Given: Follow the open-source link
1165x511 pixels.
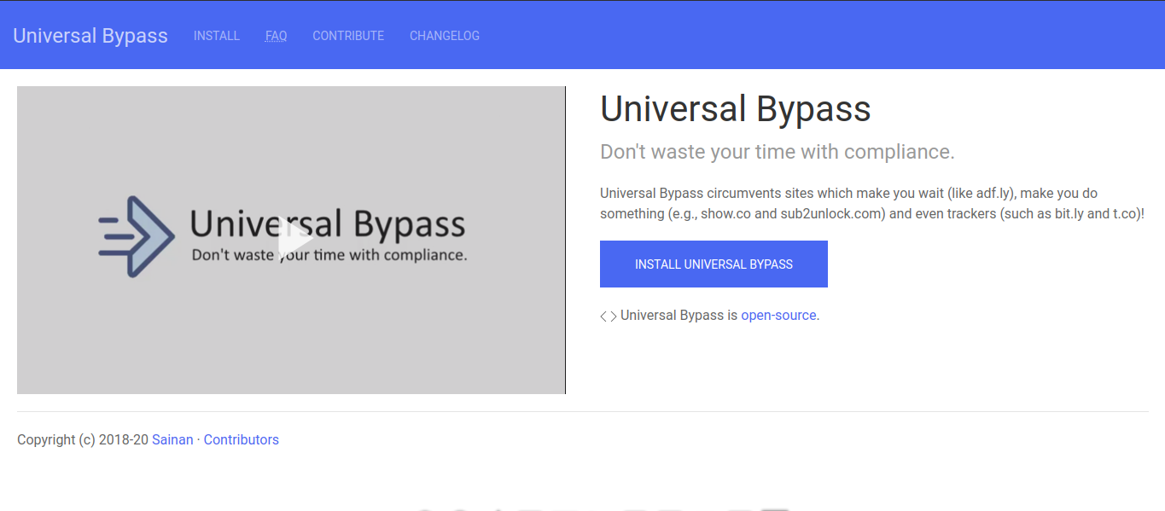Looking at the screenshot, I should pos(778,315).
